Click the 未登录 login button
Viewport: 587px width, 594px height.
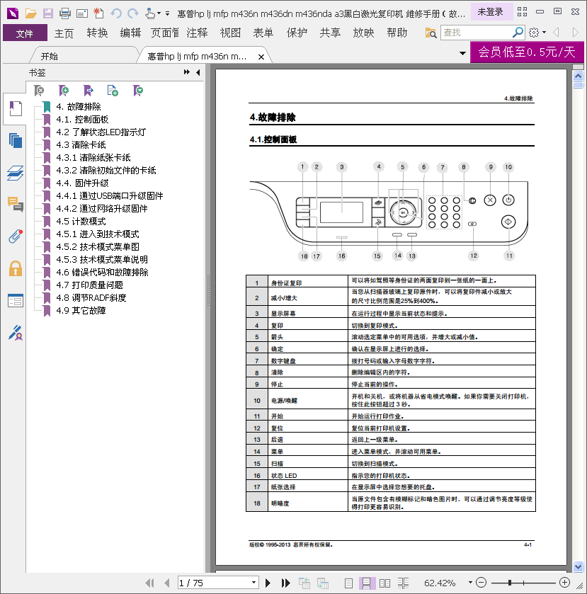491,12
